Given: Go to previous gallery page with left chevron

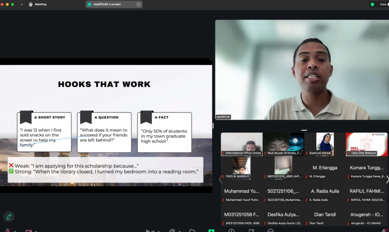Looking at the screenshot, I should click(220, 180).
